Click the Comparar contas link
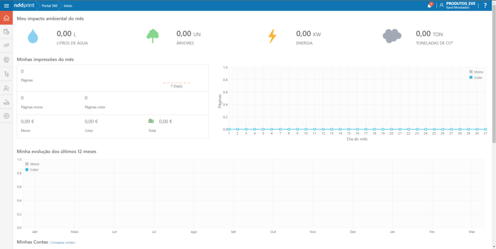Screen dimensions: 496x249 tap(62, 242)
